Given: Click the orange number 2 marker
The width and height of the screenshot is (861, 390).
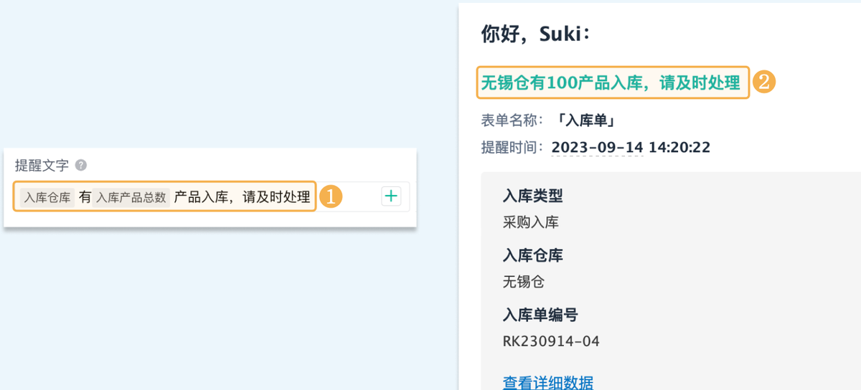Looking at the screenshot, I should (764, 82).
